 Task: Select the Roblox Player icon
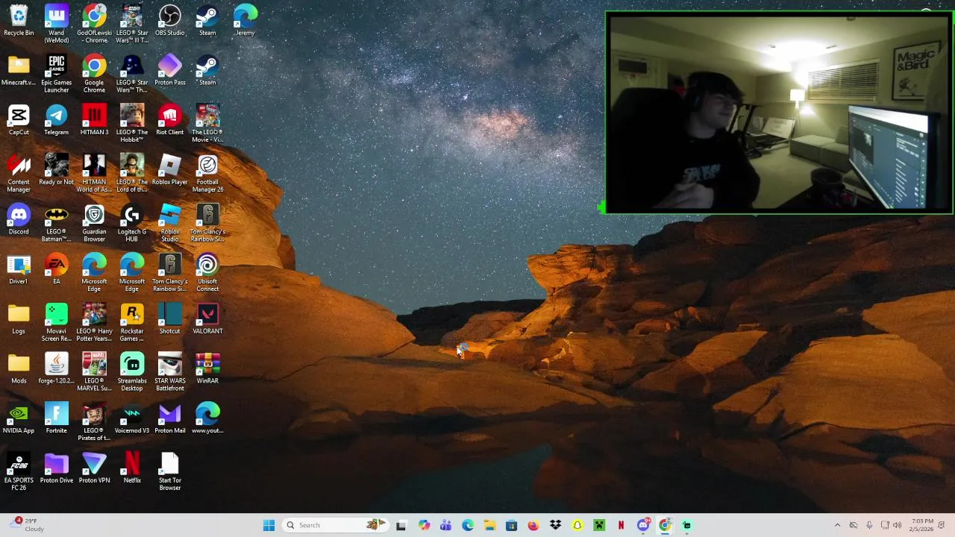[170, 170]
